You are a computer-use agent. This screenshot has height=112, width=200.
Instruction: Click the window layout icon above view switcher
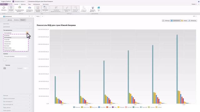(x=194, y=16)
